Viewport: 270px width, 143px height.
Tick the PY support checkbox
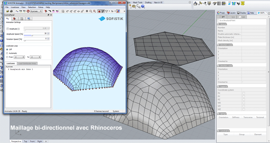(244, 97)
